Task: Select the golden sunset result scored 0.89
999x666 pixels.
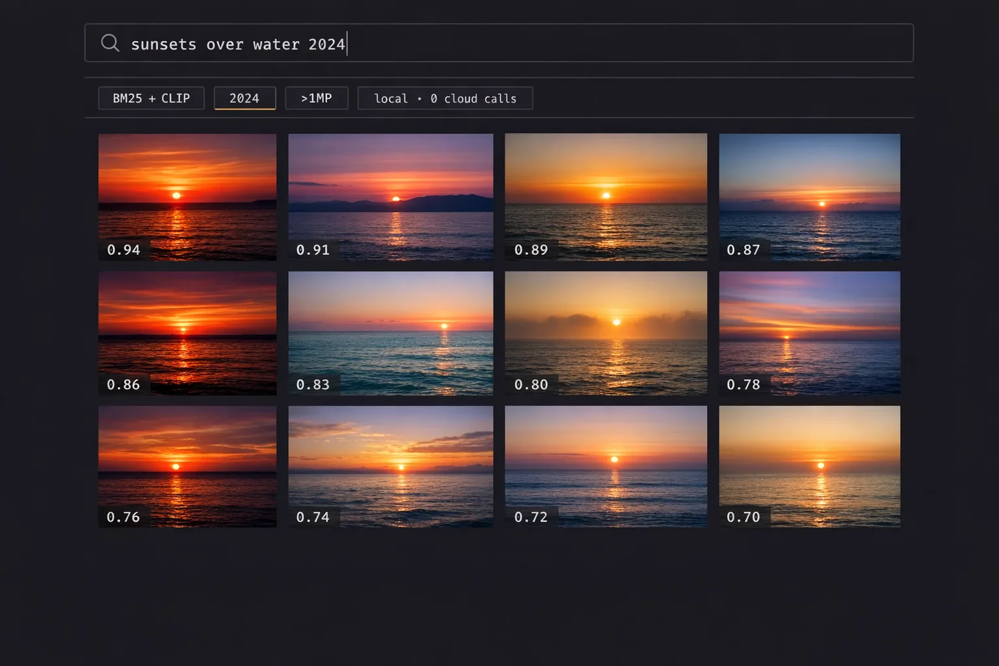Action: click(x=606, y=197)
